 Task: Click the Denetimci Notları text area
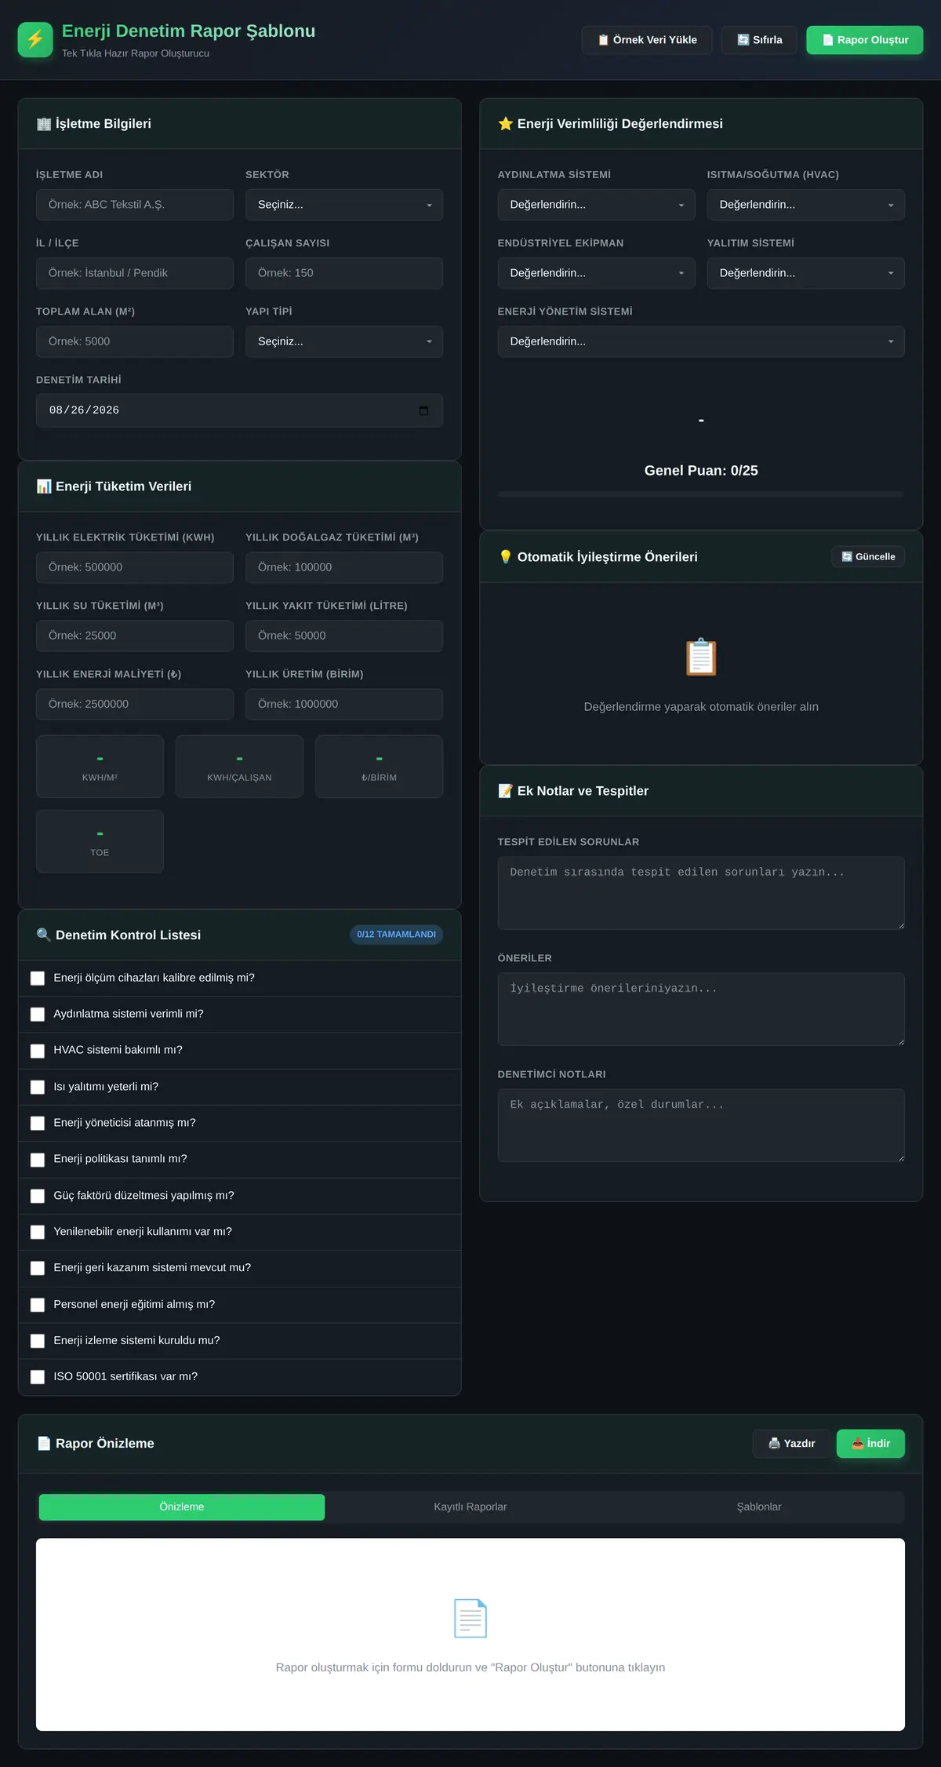click(701, 1125)
